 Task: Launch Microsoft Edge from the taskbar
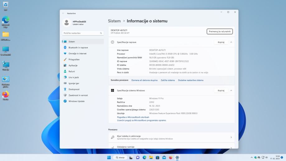144,158
